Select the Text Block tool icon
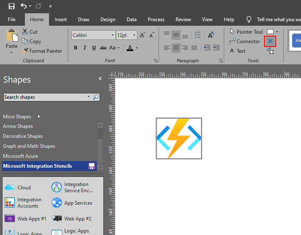The height and width of the screenshot is (235, 301). [x=270, y=51]
